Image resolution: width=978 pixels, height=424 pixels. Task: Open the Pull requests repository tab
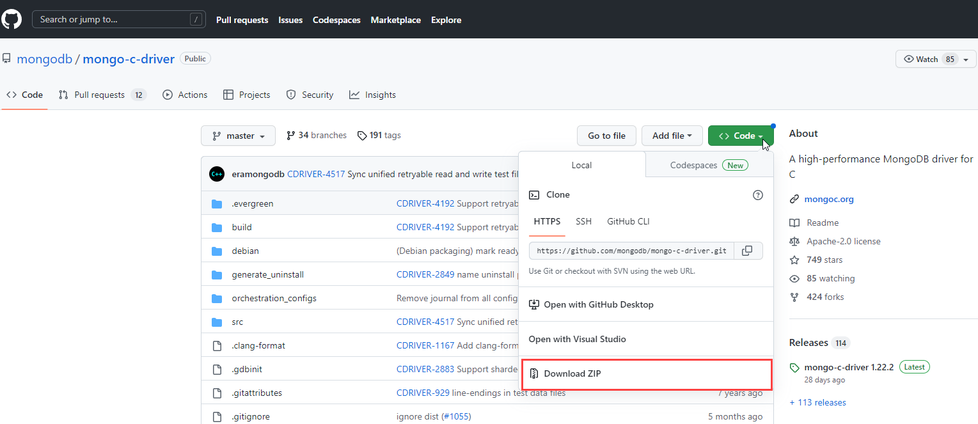(102, 95)
